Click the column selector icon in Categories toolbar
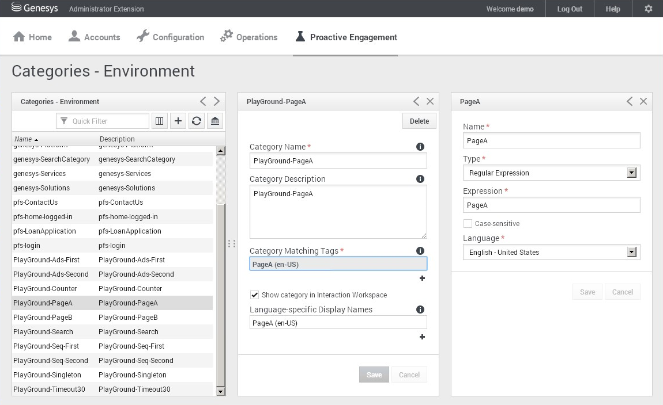The image size is (663, 405). point(160,121)
